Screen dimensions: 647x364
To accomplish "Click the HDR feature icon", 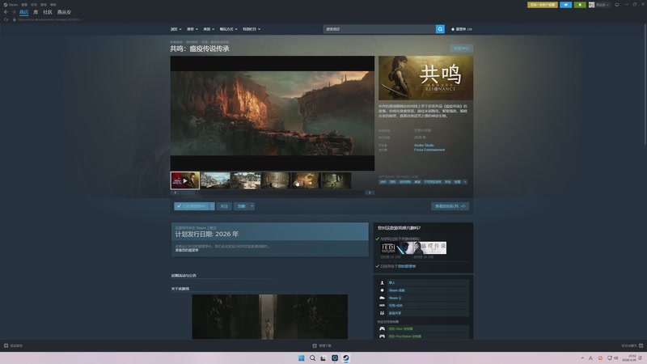I will (x=382, y=306).
